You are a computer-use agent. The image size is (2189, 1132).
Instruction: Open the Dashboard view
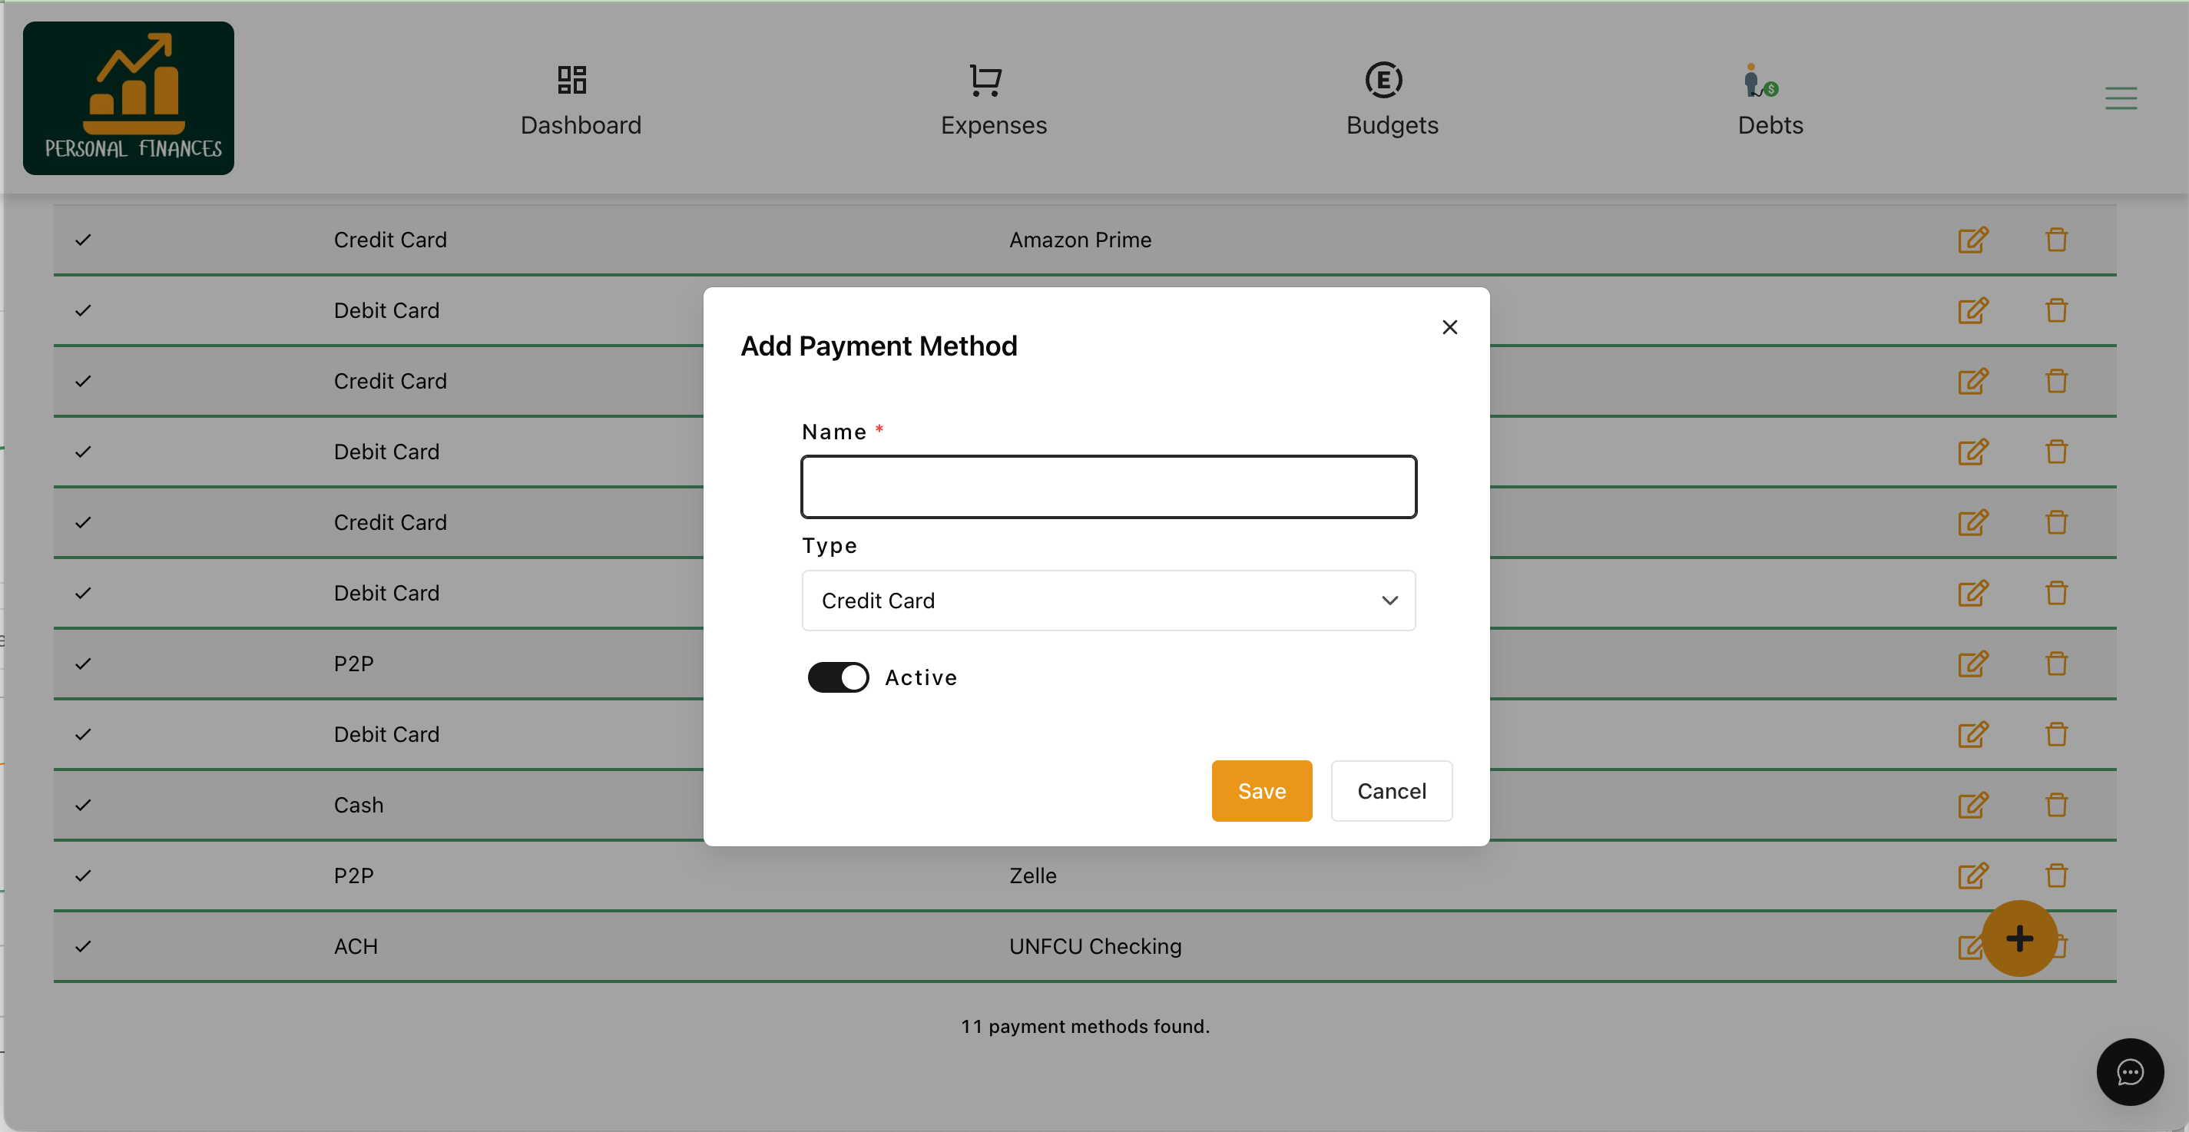click(581, 101)
